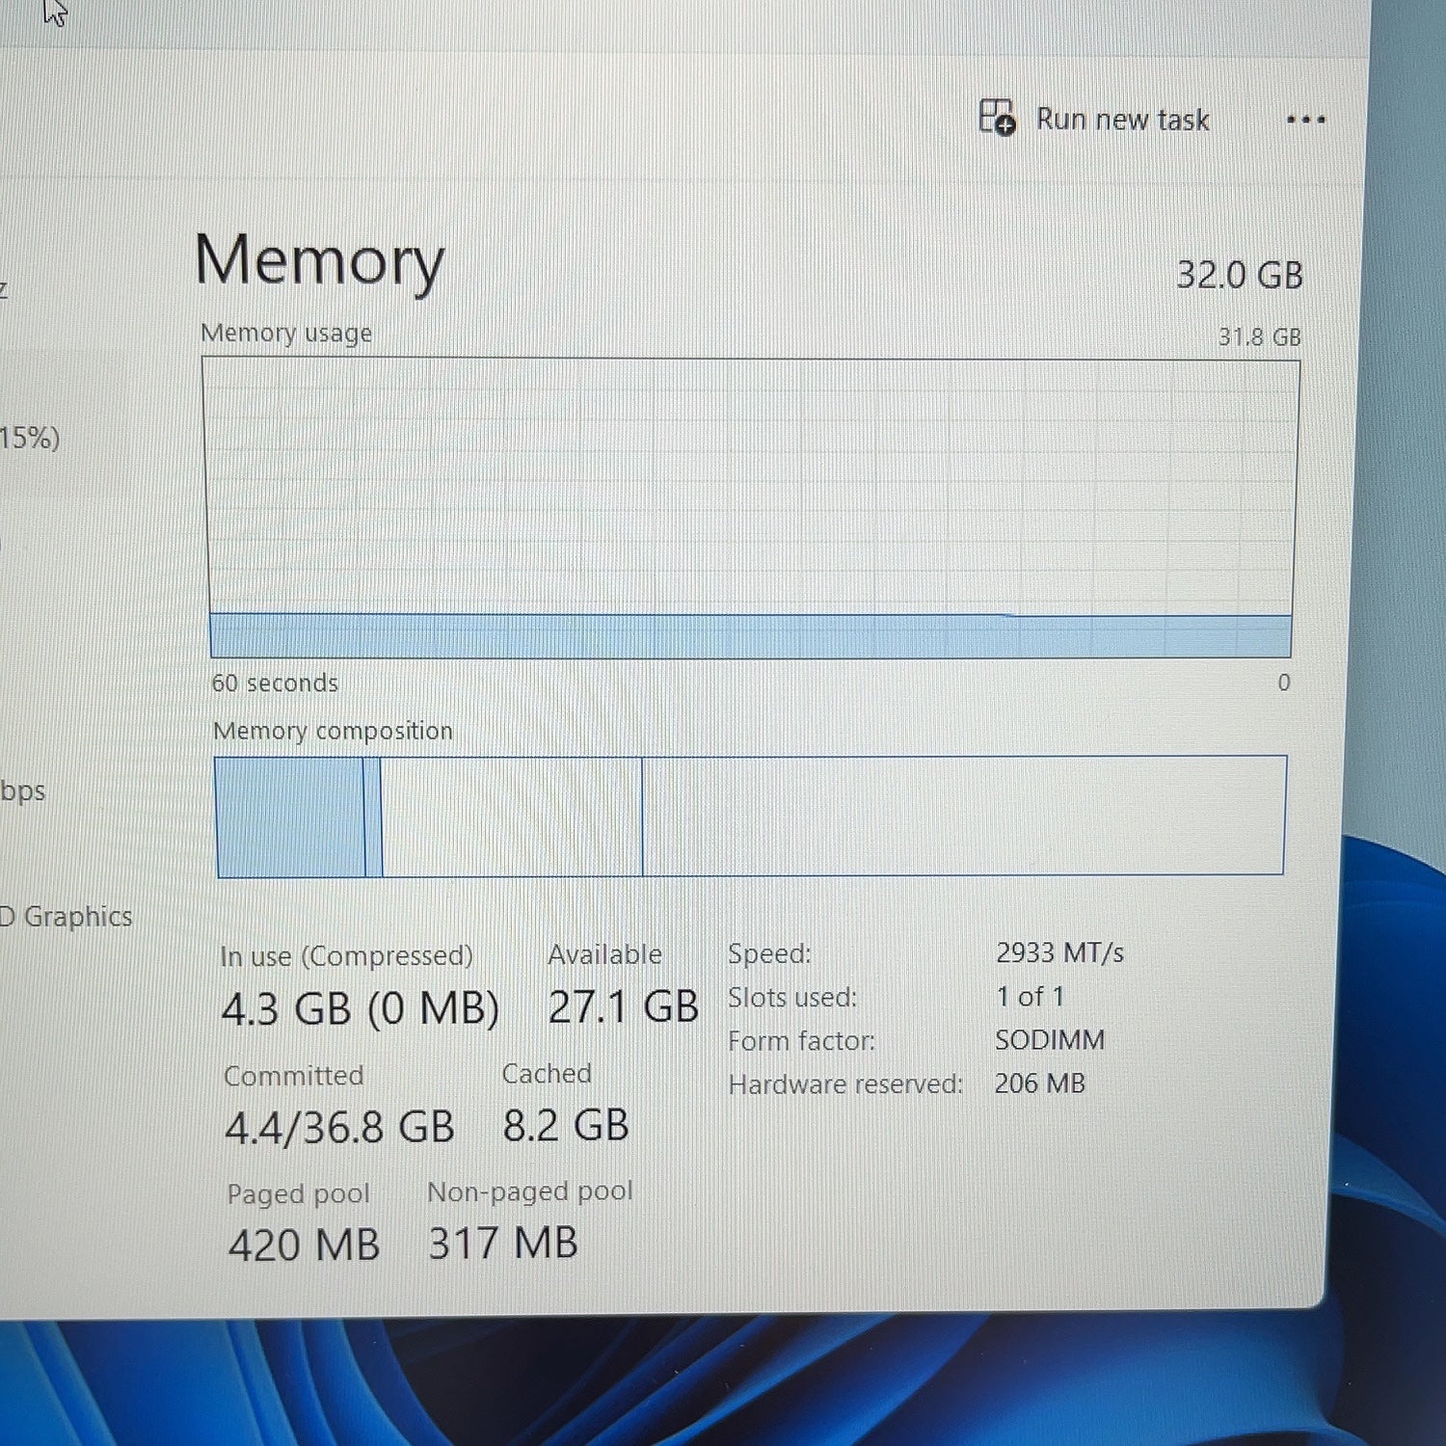Select the Graphics entry in the sidebar

coord(66,916)
